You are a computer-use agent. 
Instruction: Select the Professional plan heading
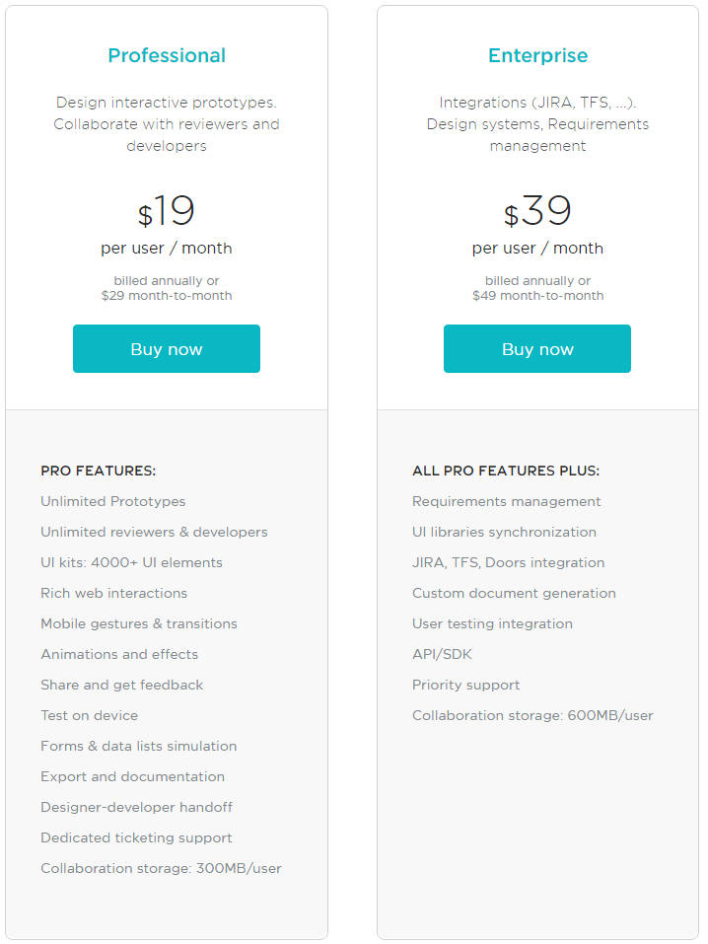(166, 56)
